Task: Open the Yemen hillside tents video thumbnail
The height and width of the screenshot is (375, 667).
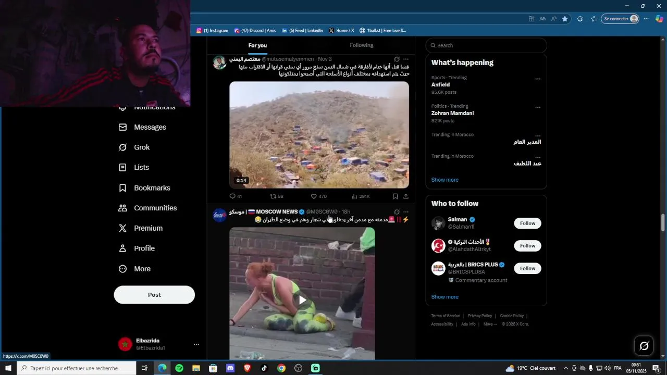Action: [319, 135]
